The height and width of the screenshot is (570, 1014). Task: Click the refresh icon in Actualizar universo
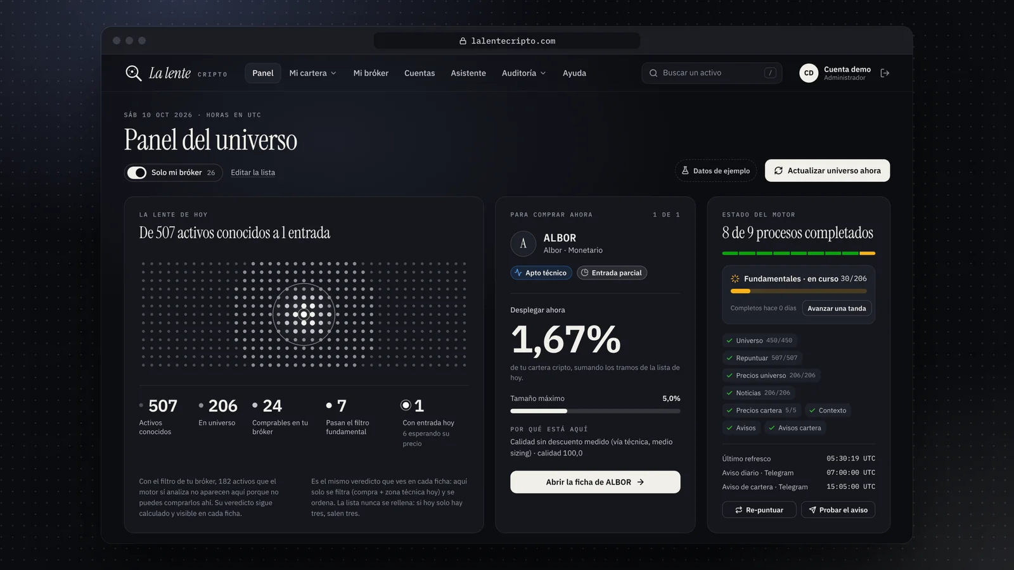(778, 170)
